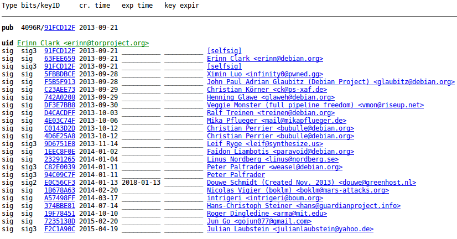Click 'bits/keyID' column header text
The image size is (457, 239).
point(40,6)
